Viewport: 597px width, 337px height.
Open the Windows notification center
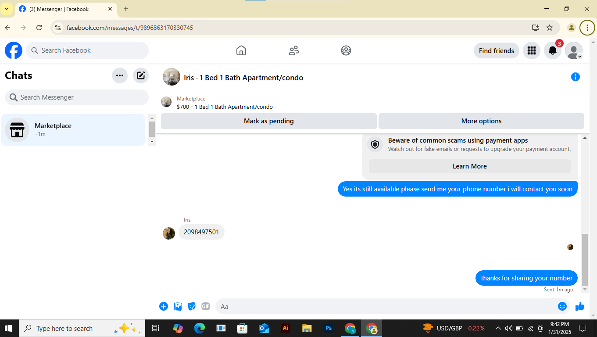pyautogui.click(x=583, y=328)
